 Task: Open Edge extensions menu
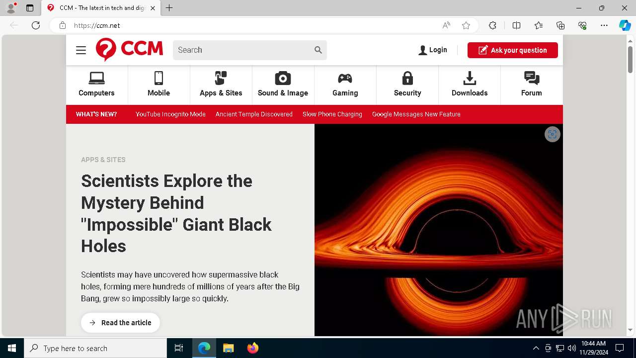492,25
